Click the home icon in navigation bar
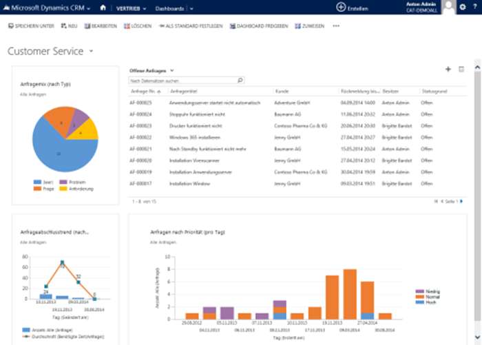This screenshot has width=482, height=345. point(103,8)
